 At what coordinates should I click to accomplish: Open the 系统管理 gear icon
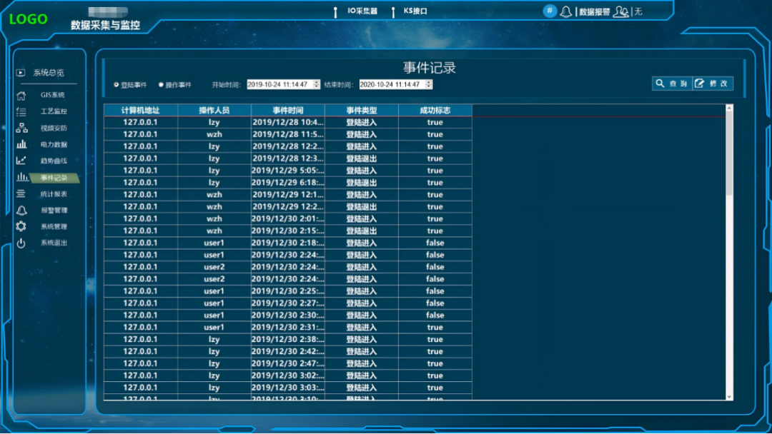click(x=21, y=226)
